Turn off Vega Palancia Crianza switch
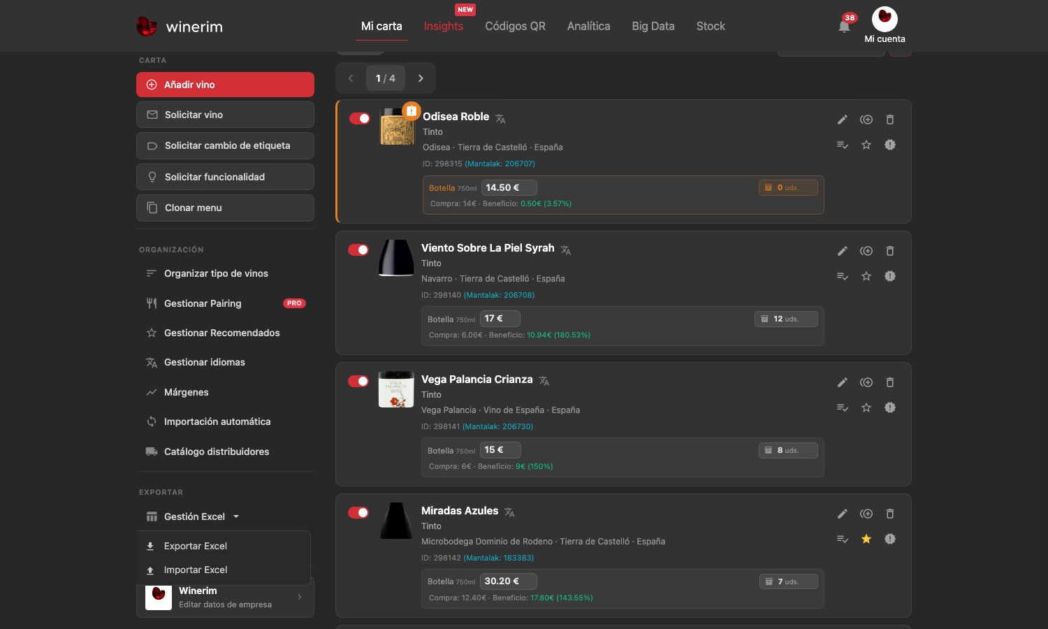This screenshot has width=1048, height=629. 358,381
